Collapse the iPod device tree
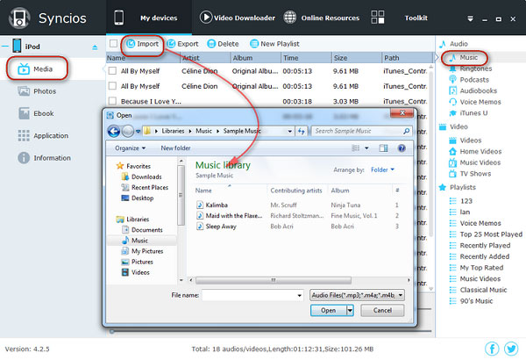 pyautogui.click(x=4, y=46)
